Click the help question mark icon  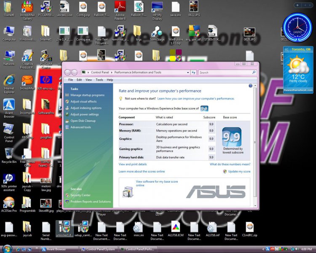pyautogui.click(x=251, y=86)
